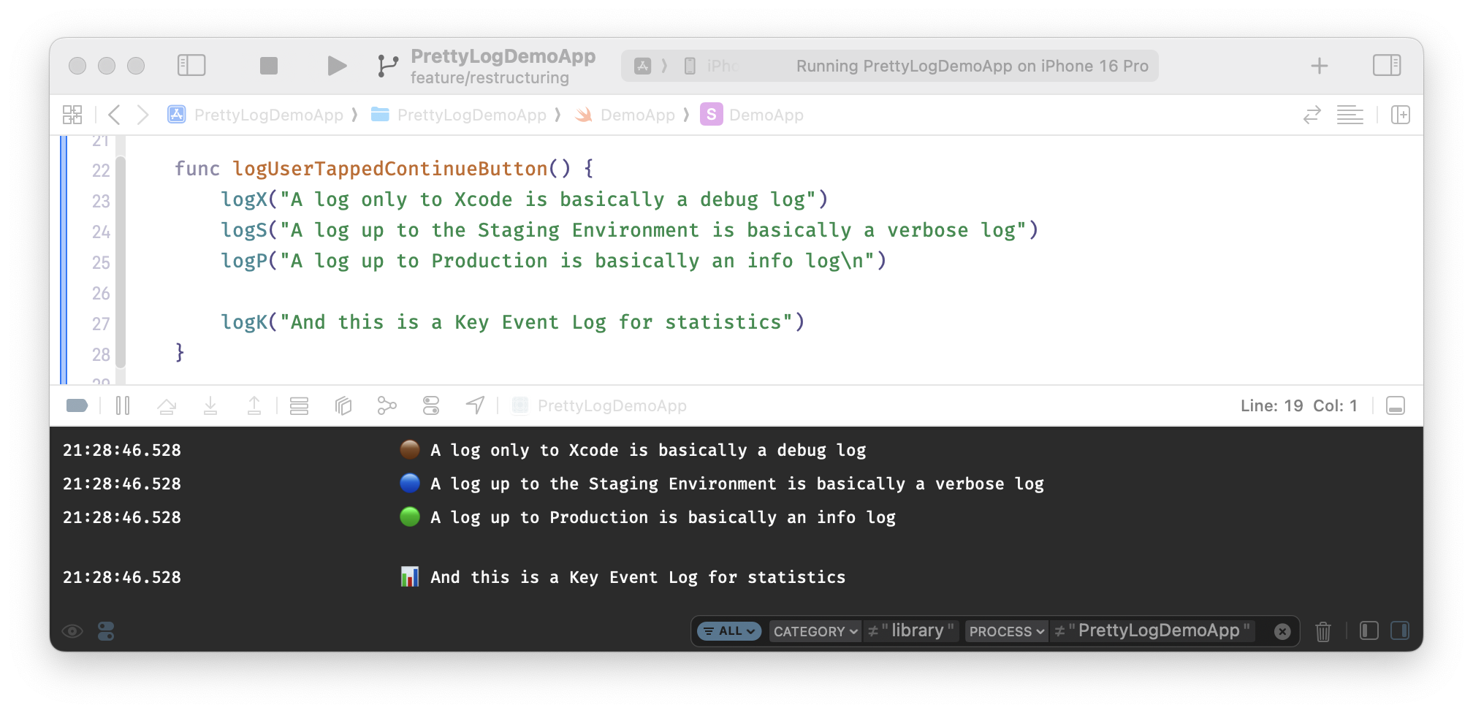The width and height of the screenshot is (1473, 713).
Task: Select console verbose log message text
Action: (737, 484)
